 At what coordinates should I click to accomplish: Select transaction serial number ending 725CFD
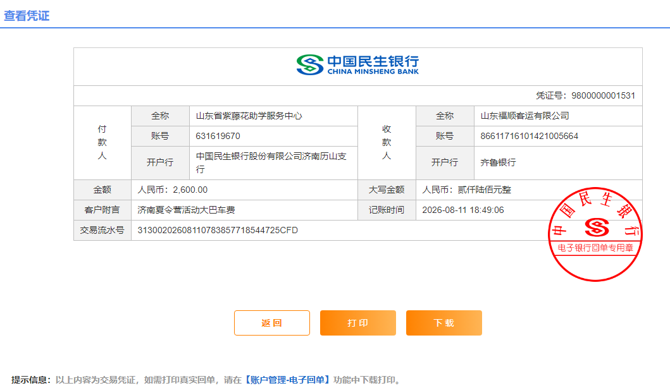click(x=218, y=230)
